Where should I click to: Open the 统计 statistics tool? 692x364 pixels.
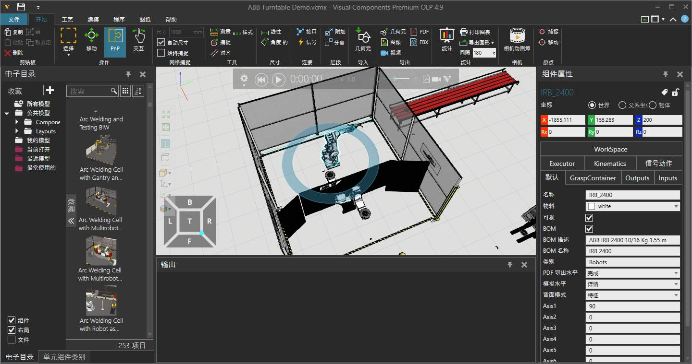[x=447, y=40]
